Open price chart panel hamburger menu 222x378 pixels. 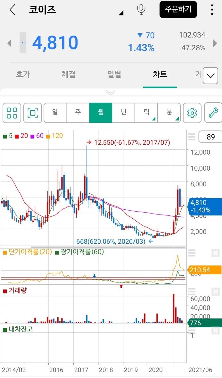(x=192, y=137)
